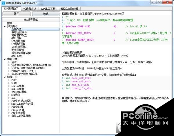Maximize the 山外KEA window

[x=159, y=2]
